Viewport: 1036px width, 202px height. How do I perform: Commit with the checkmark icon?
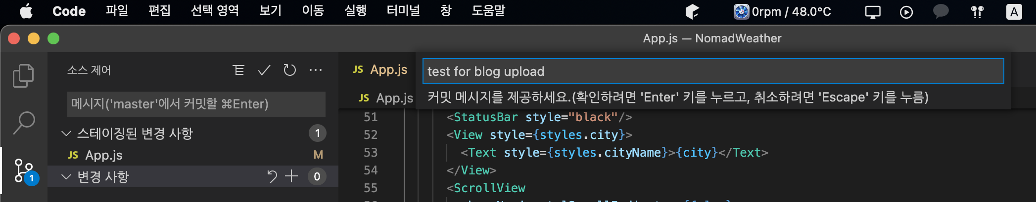coord(264,70)
